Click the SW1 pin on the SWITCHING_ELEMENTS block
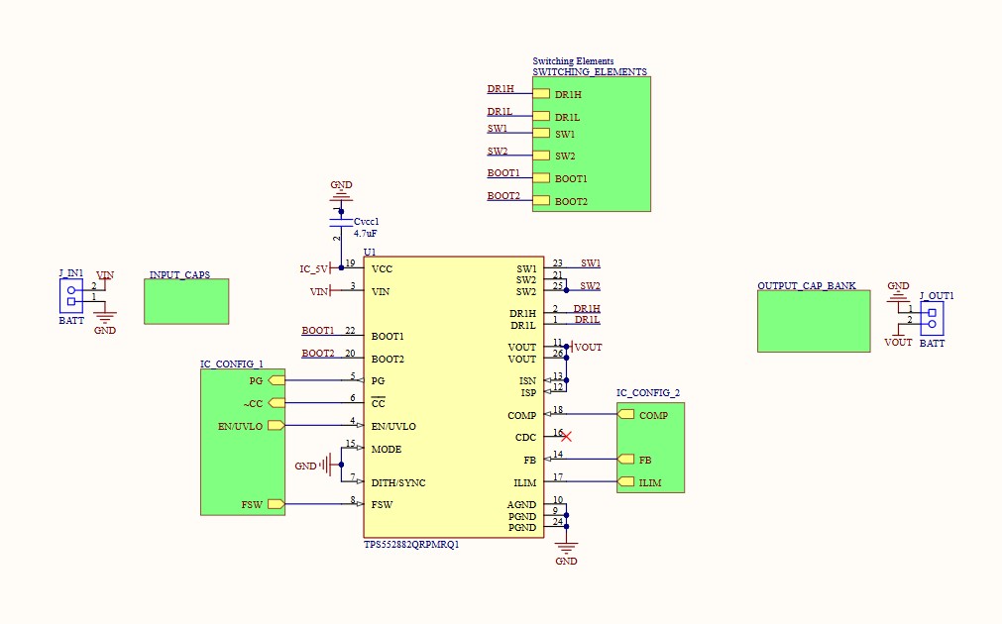 541,131
